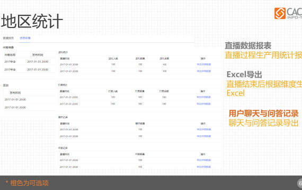The image size is (302, 190).
Task: Click the 打赏金额 column header
Action: point(164,91)
